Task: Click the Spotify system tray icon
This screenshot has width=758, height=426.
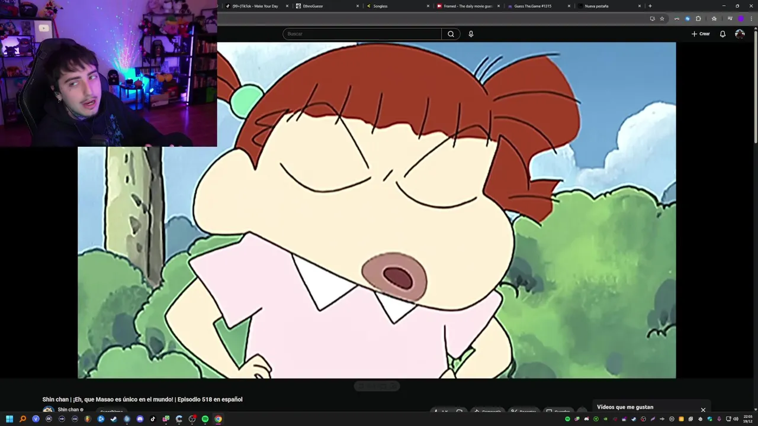Action: click(x=567, y=419)
